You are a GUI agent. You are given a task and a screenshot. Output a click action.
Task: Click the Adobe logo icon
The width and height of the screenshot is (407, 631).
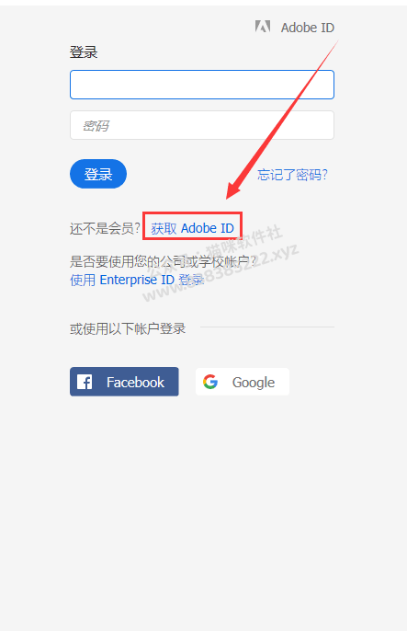click(x=263, y=27)
